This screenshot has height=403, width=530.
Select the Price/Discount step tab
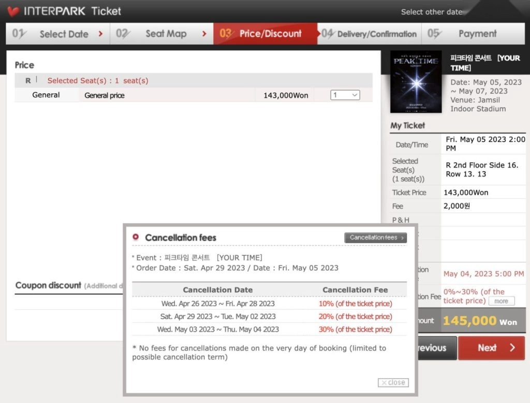click(x=264, y=34)
